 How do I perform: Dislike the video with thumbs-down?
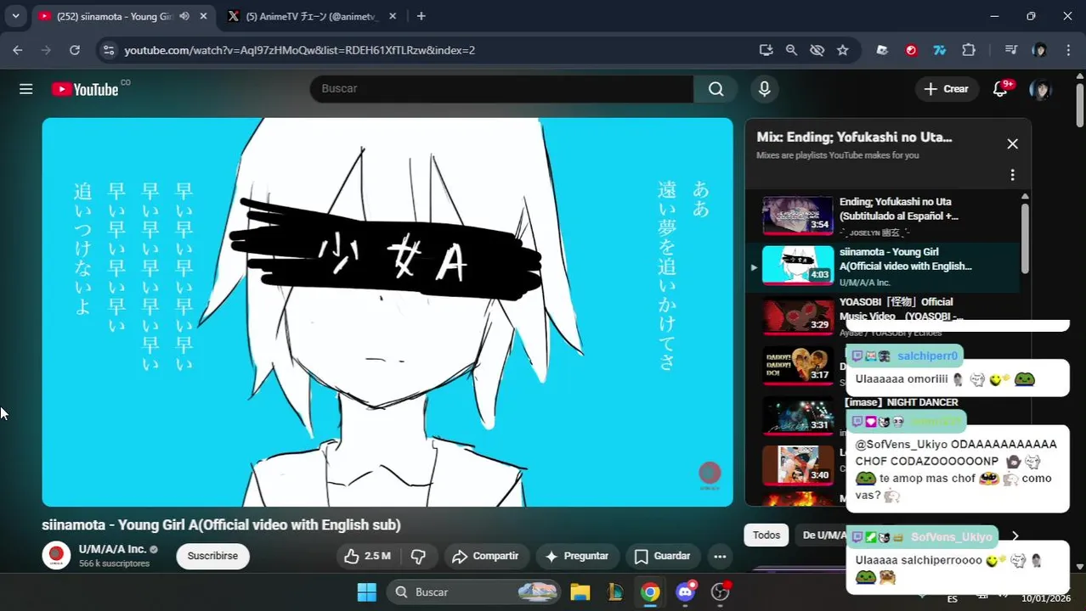pos(418,556)
